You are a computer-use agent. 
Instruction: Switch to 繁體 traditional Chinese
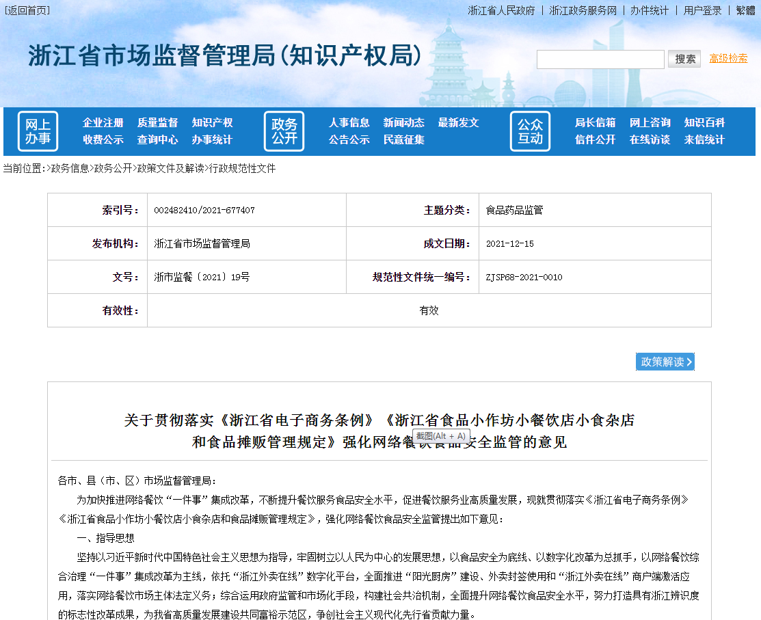coord(745,10)
